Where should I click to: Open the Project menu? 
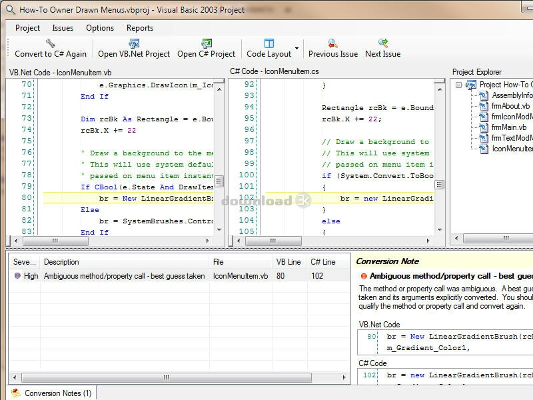[27, 28]
